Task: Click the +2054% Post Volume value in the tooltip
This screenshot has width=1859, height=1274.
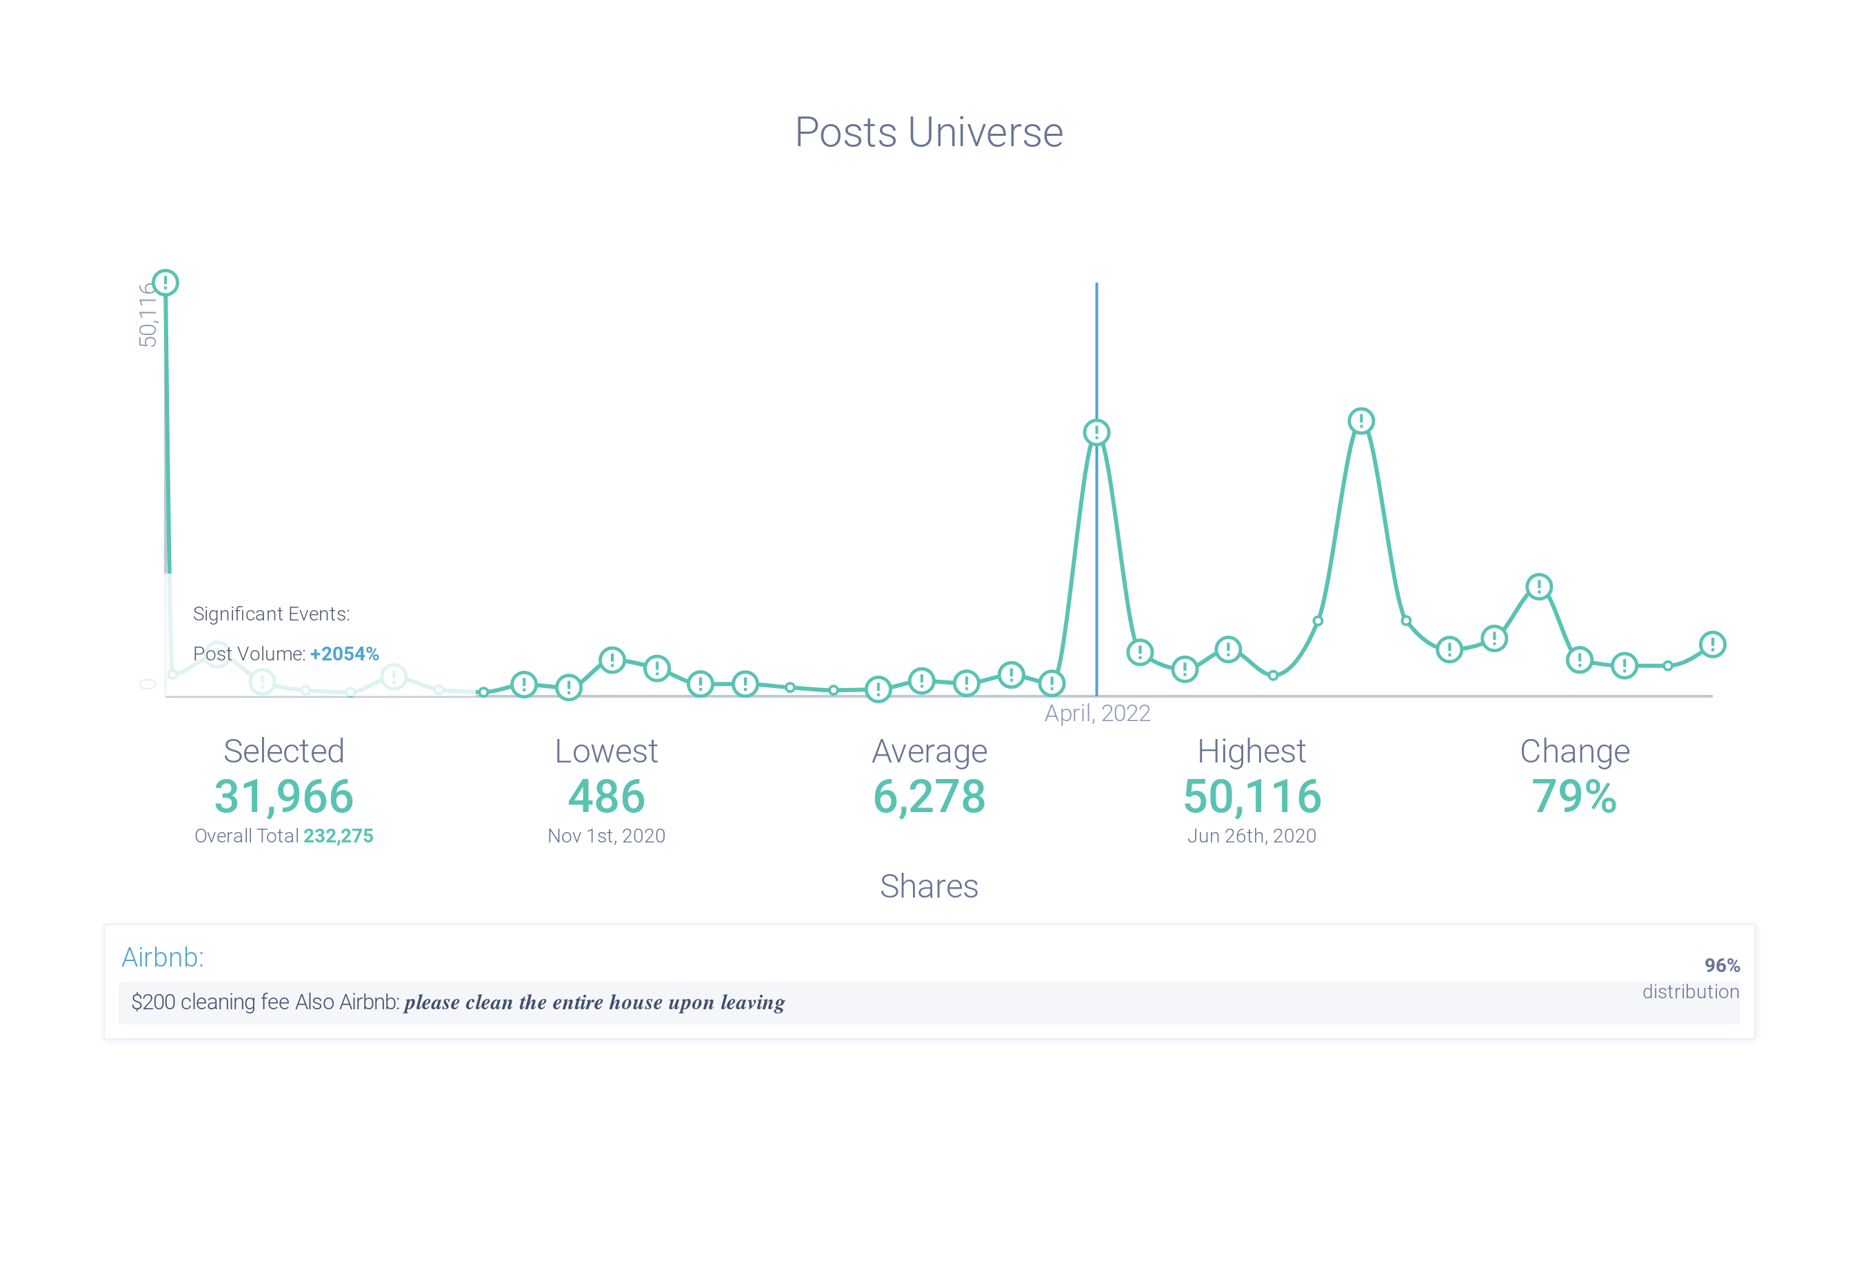Action: point(344,654)
